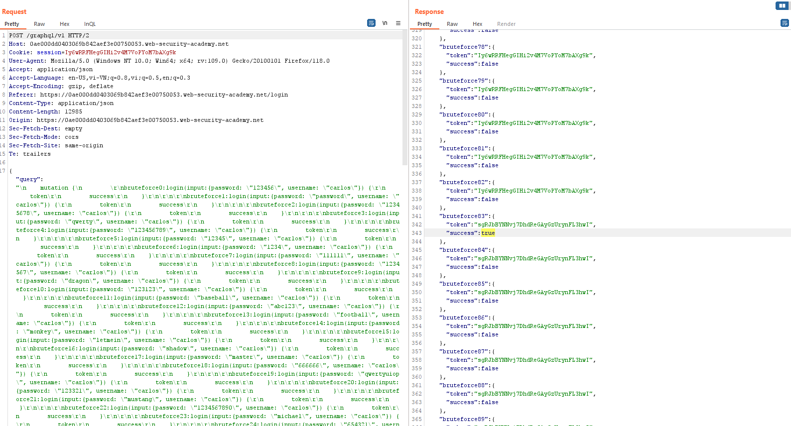Click the Accept: application/json header
This screenshot has width=791, height=426.
tap(51, 69)
